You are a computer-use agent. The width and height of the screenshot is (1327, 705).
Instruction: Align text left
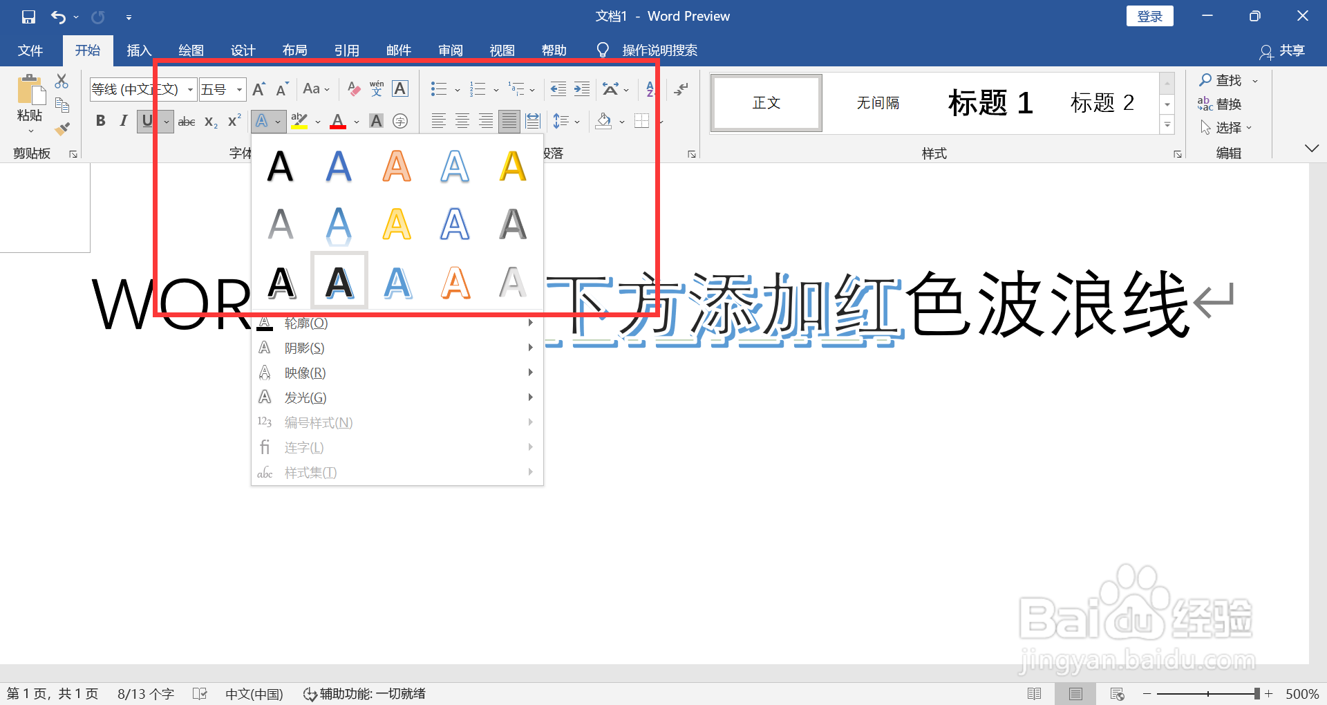point(439,122)
